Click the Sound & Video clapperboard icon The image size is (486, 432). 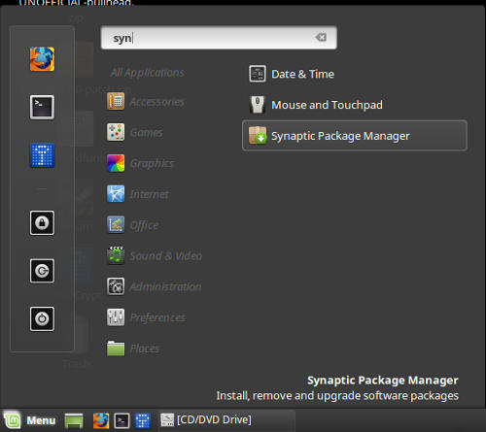click(116, 255)
